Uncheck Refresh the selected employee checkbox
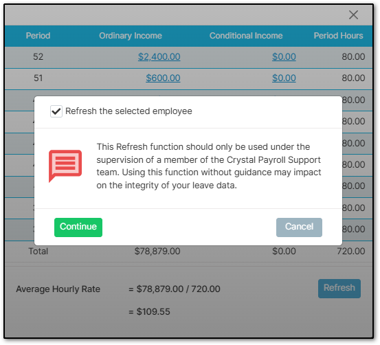 point(56,111)
